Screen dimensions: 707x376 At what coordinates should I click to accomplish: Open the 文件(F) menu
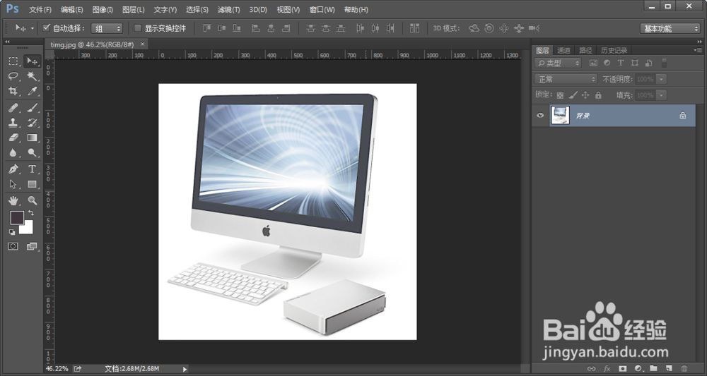click(x=40, y=9)
